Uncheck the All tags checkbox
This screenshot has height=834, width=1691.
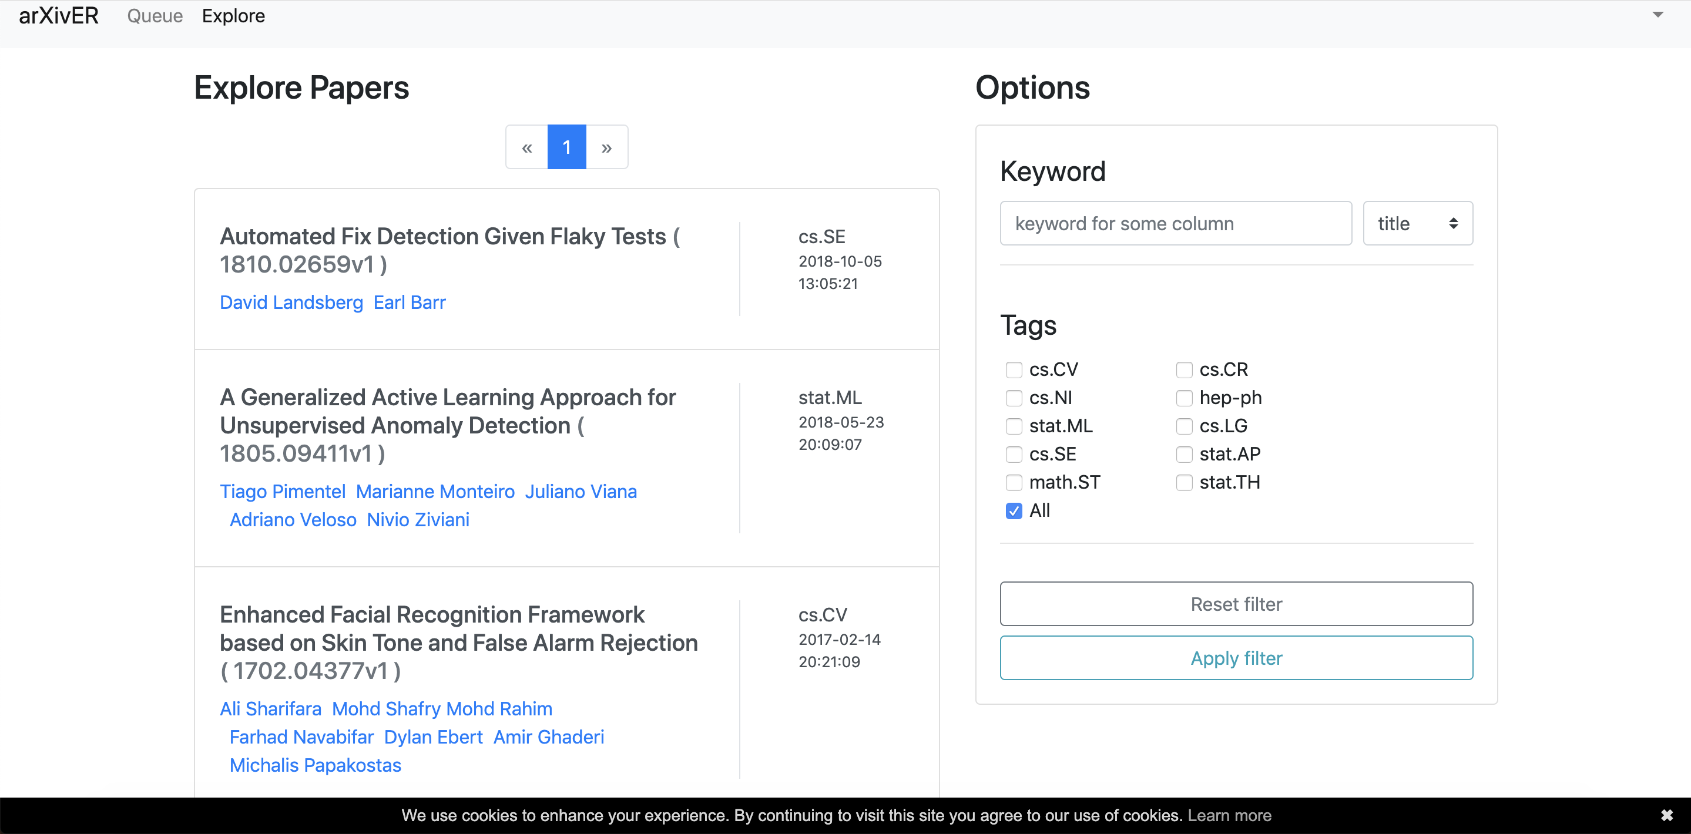pyautogui.click(x=1014, y=511)
